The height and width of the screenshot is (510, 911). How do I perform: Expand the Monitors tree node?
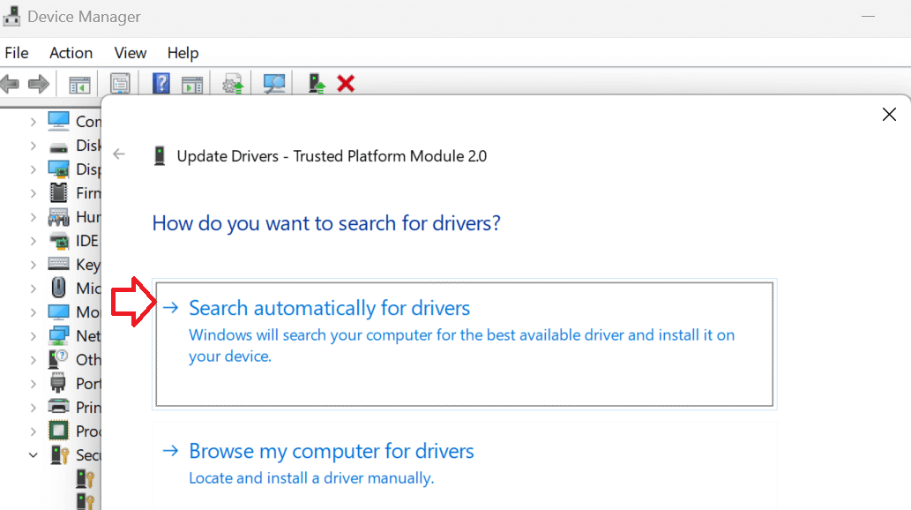34,313
